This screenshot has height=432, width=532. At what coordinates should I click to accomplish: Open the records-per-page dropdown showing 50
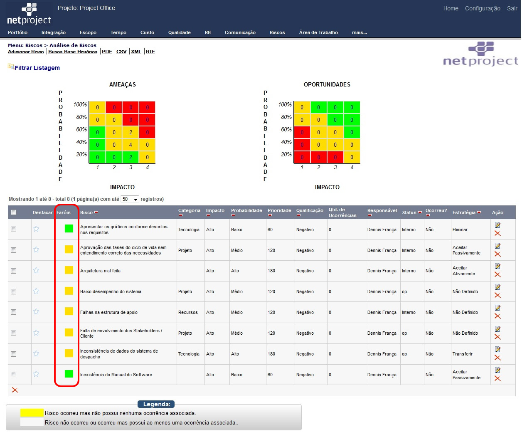click(x=130, y=199)
